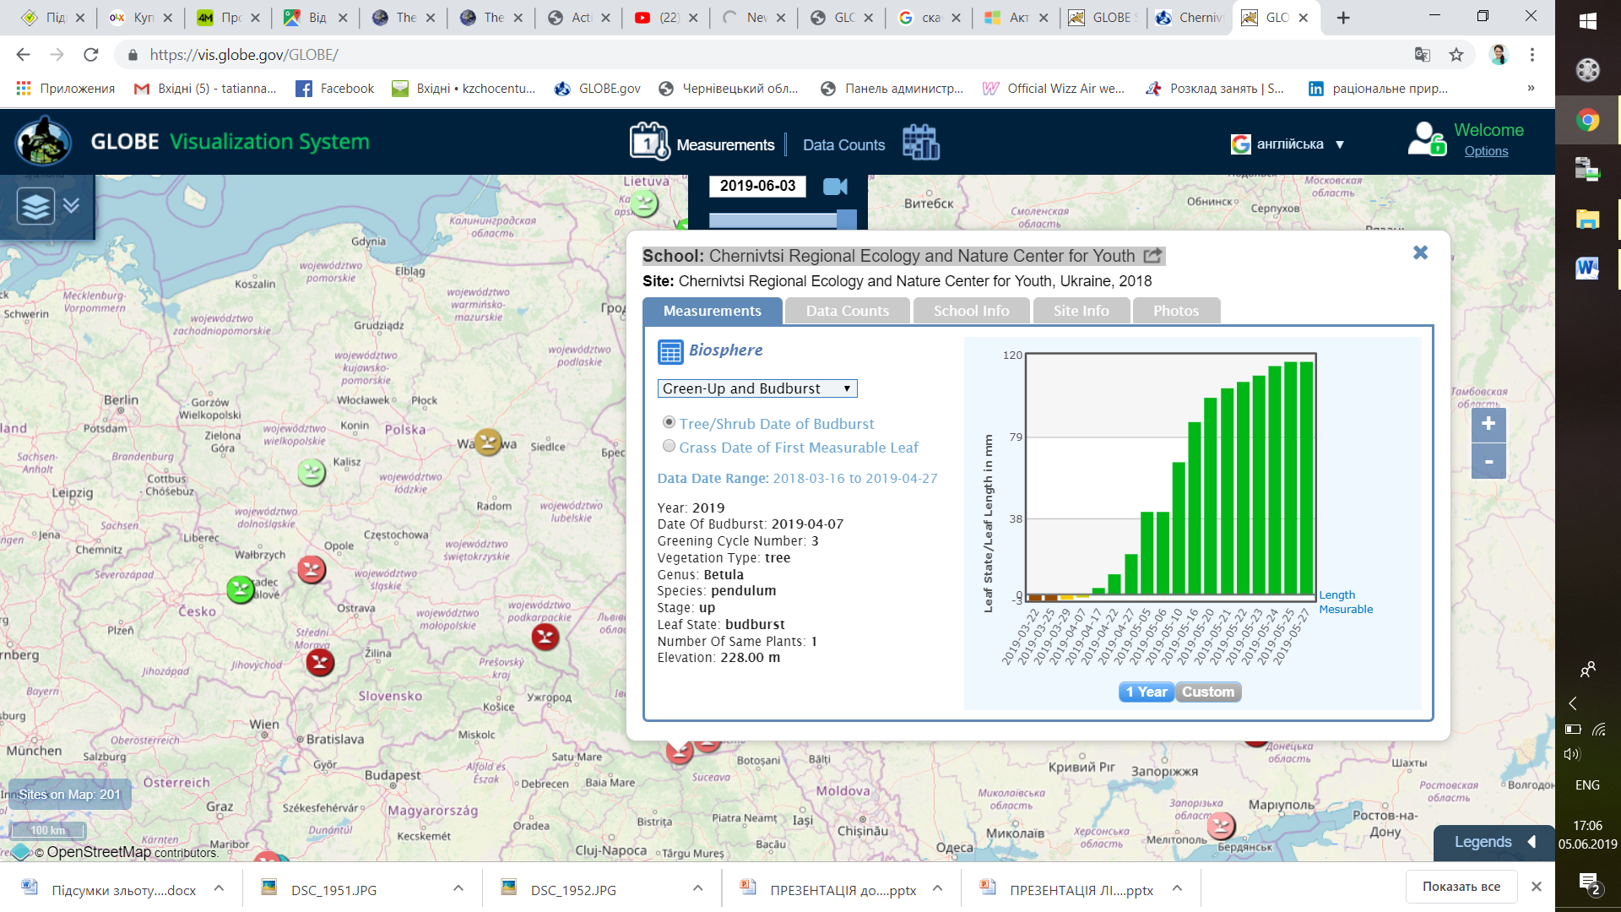Open Green-Up and Budburst dropdown

coord(756,388)
